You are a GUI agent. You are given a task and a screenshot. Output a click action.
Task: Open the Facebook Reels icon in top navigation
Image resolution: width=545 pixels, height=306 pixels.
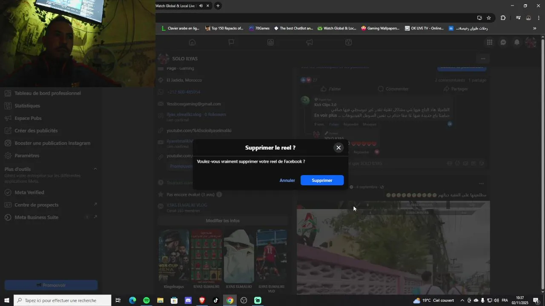point(348,42)
